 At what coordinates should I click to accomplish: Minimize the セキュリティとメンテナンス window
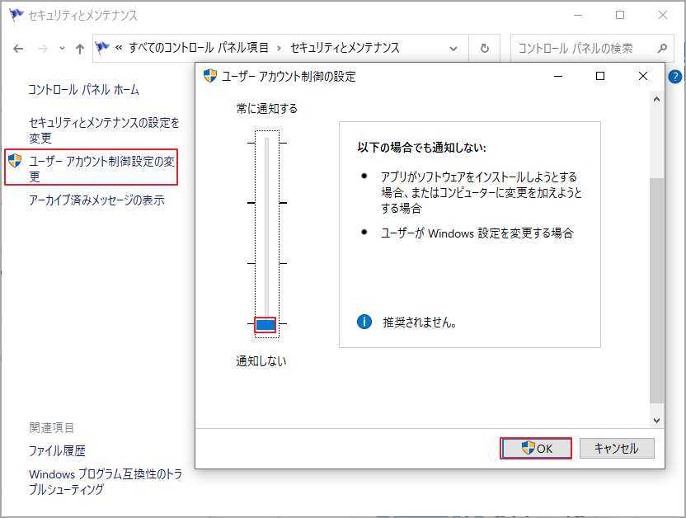(x=578, y=16)
